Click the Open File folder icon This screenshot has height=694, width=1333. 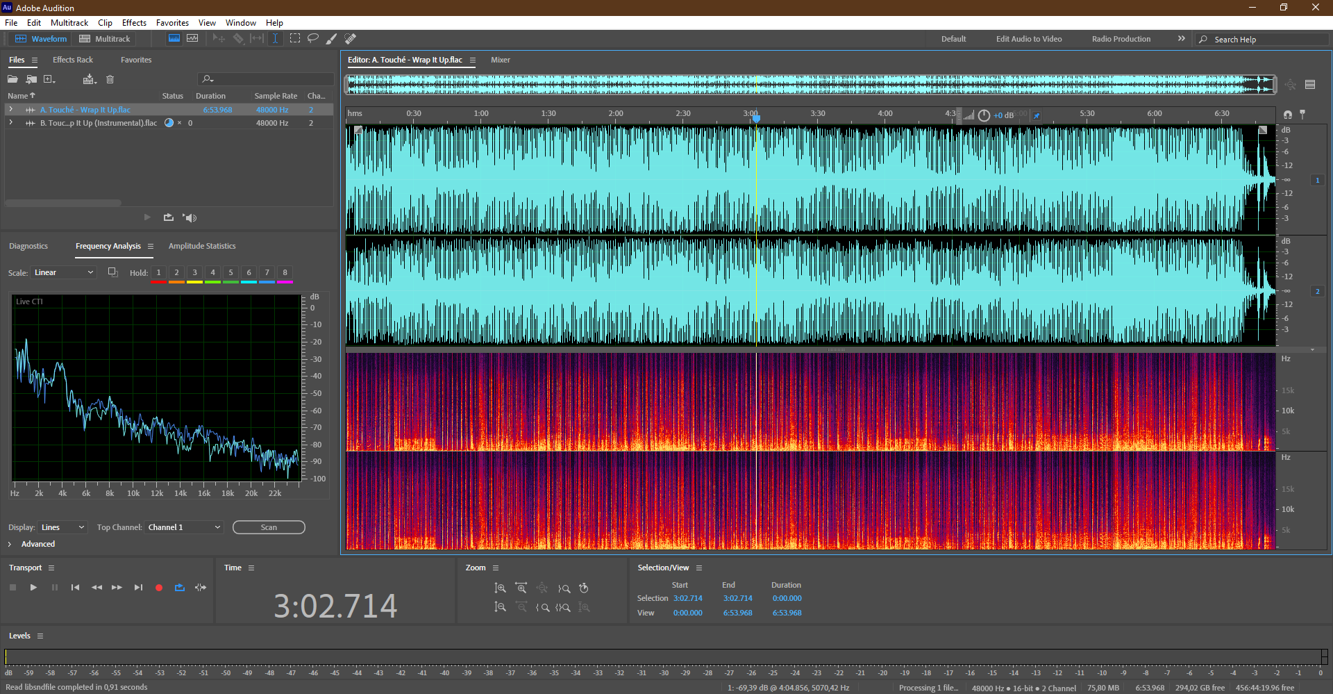(12, 79)
